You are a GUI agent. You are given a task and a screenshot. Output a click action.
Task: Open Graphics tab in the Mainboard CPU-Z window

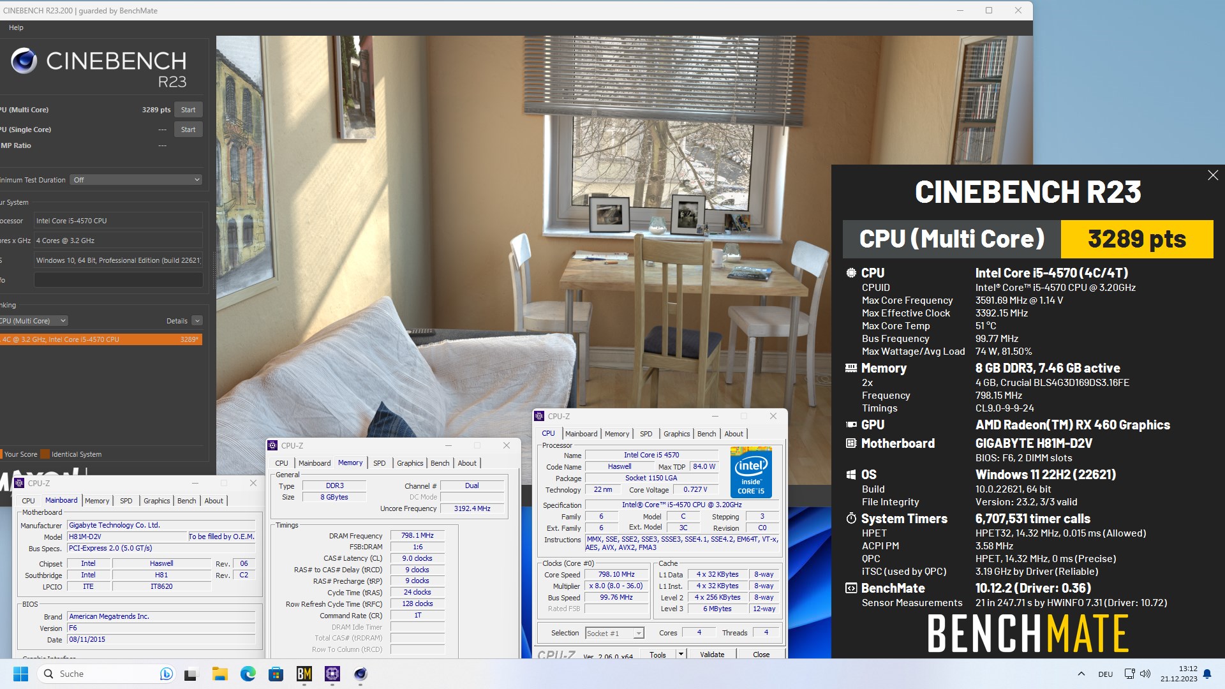pyautogui.click(x=156, y=501)
